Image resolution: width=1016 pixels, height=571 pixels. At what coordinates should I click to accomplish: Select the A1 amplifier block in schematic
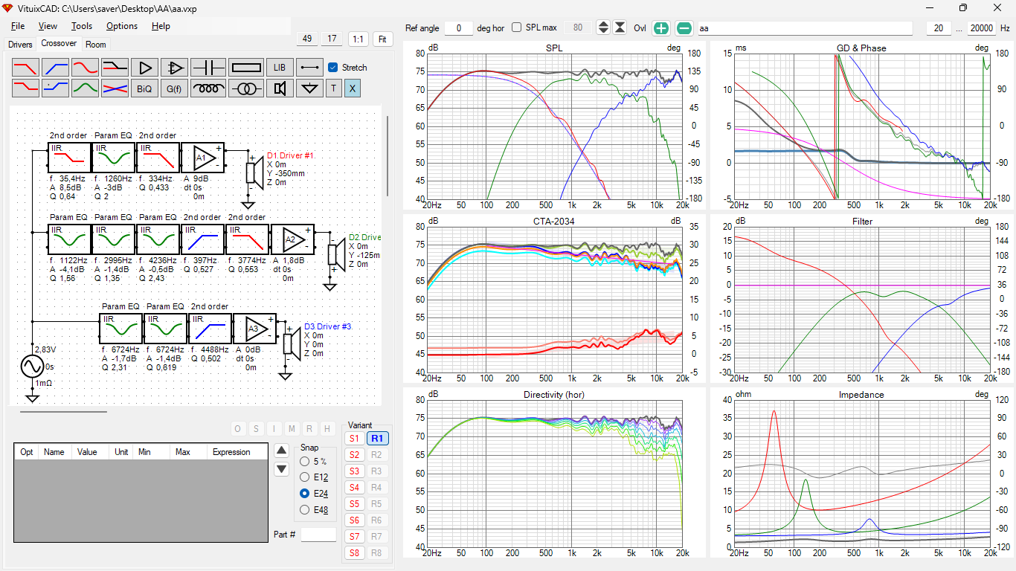point(202,157)
